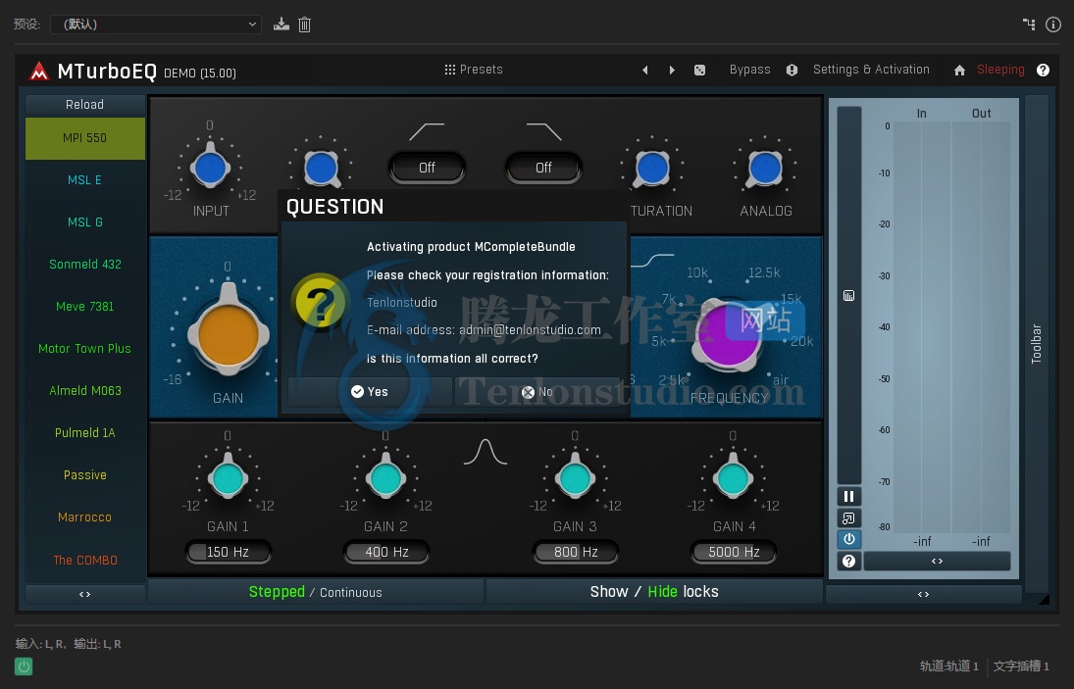
Task: Go to previous preset arrow
Action: coord(644,70)
